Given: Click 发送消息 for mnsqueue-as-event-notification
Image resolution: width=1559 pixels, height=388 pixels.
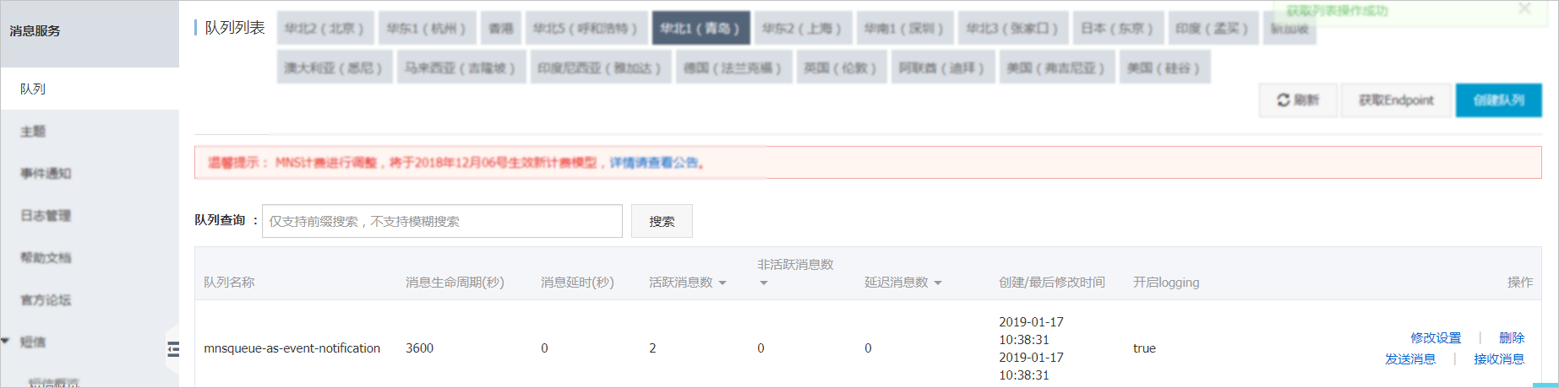Looking at the screenshot, I should [x=1410, y=358].
